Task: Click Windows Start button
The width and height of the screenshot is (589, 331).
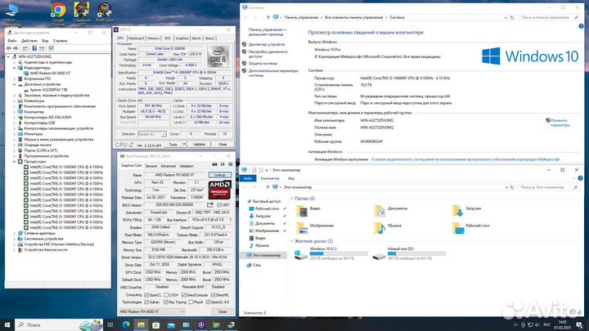Action: [x=7, y=324]
